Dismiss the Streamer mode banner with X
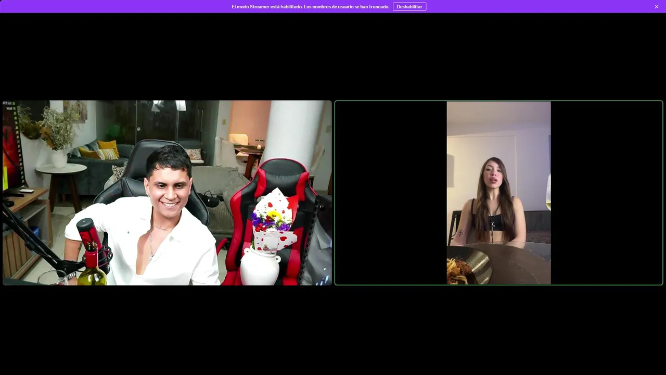 coord(657,7)
